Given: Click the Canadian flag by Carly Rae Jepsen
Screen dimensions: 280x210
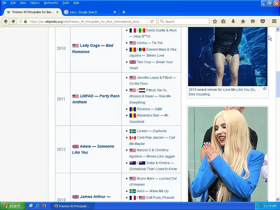Looking at the screenshot, I should pyautogui.click(x=133, y=138).
